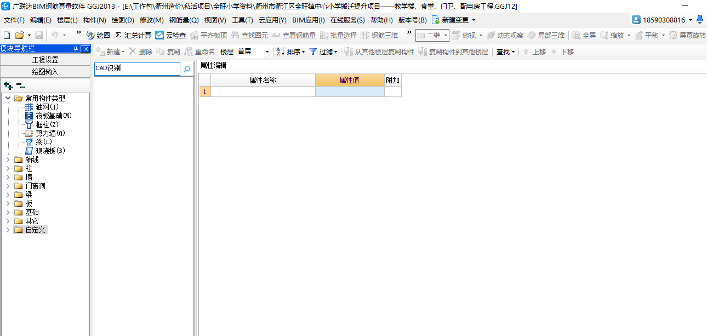Click the CAD识别 search field

tap(137, 69)
